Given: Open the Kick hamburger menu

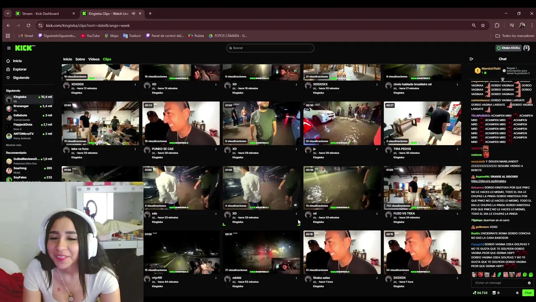Looking at the screenshot, I should [x=9, y=48].
